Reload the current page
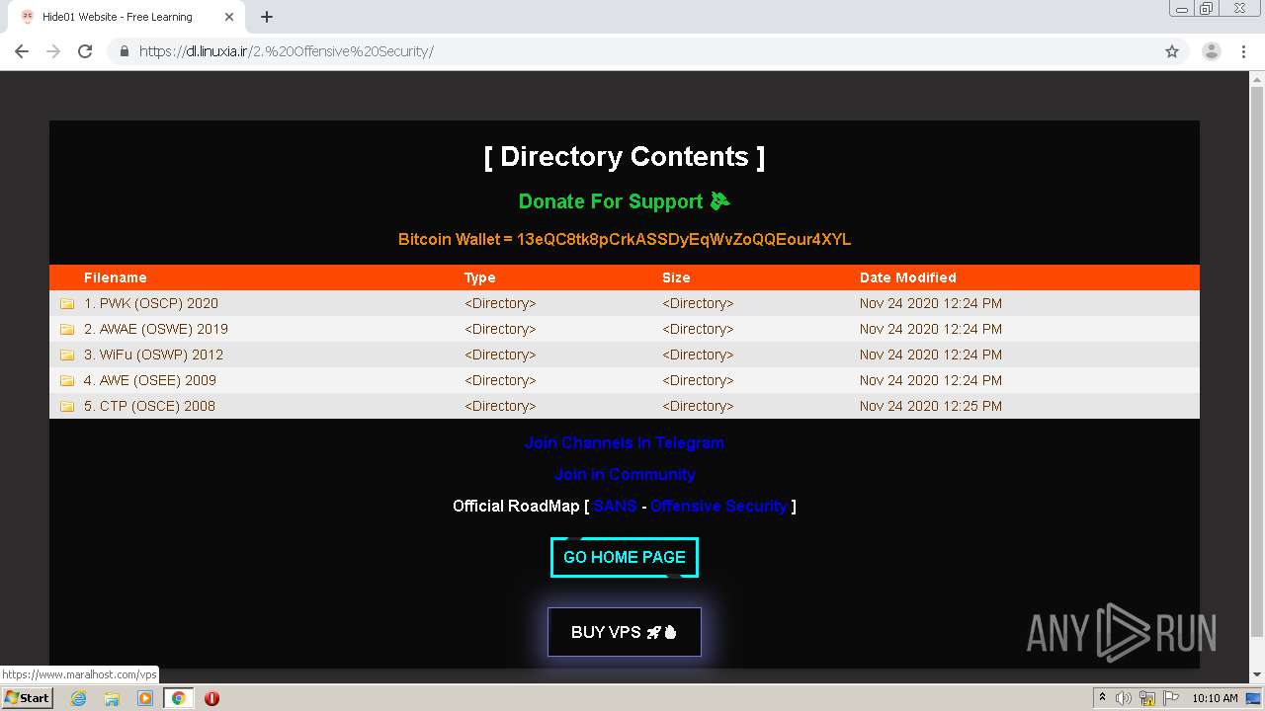This screenshot has height=711, width=1265. coord(85,51)
